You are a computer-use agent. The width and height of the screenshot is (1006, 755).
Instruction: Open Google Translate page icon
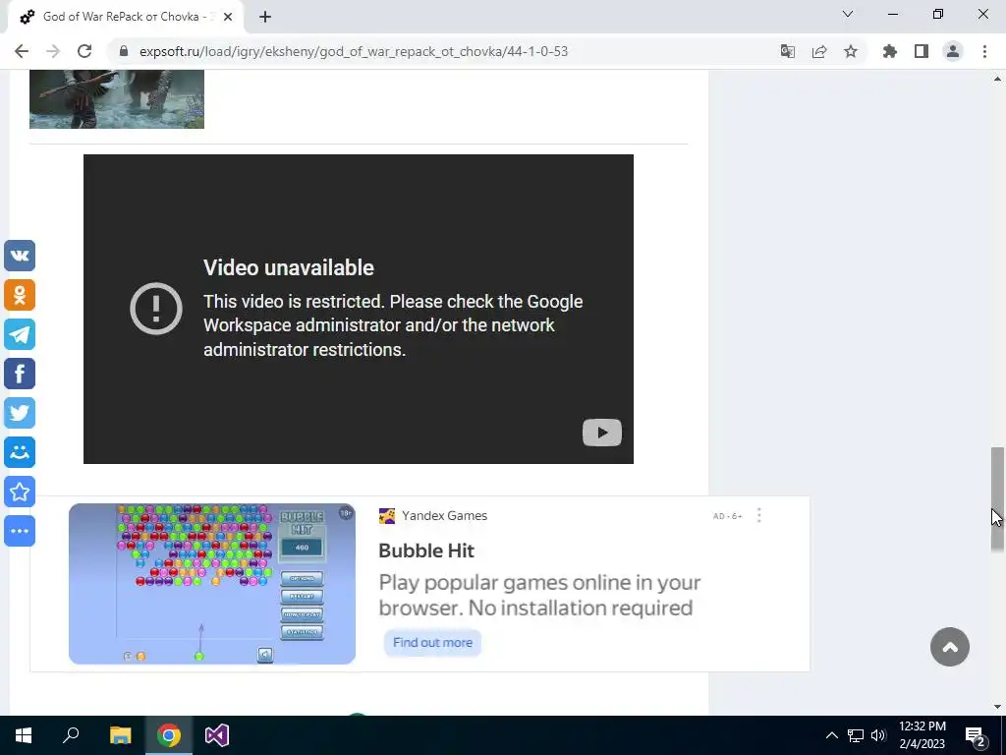tap(788, 51)
